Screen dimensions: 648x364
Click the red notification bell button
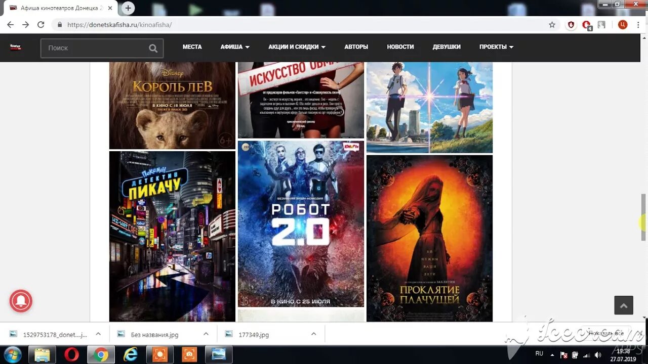point(21,301)
